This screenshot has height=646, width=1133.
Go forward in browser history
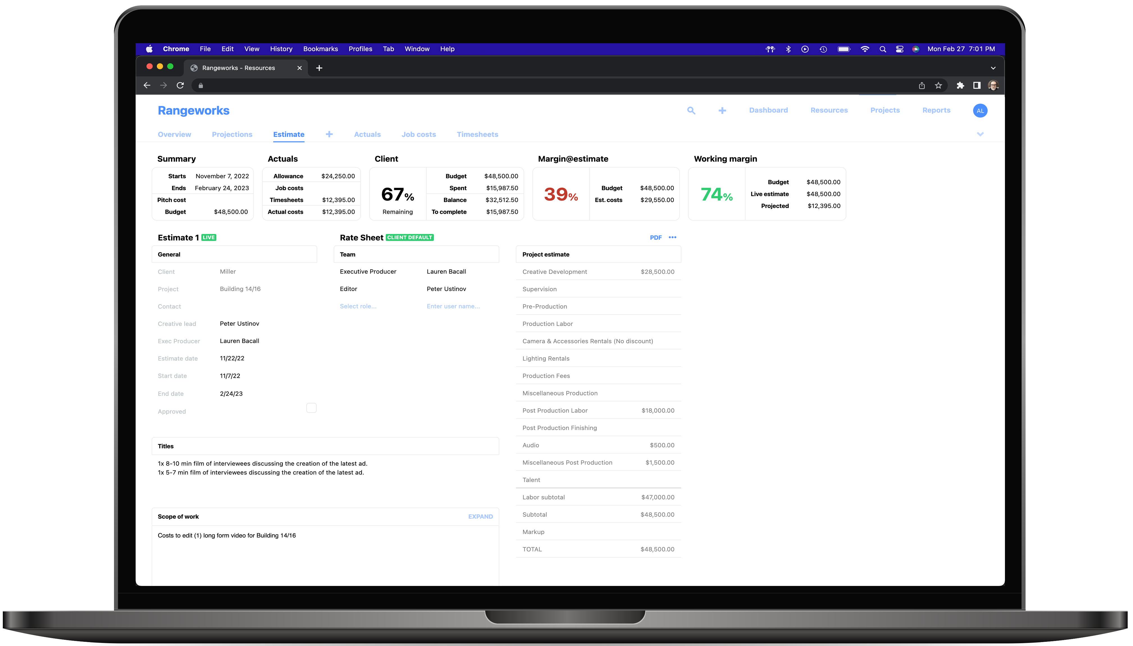(x=163, y=86)
